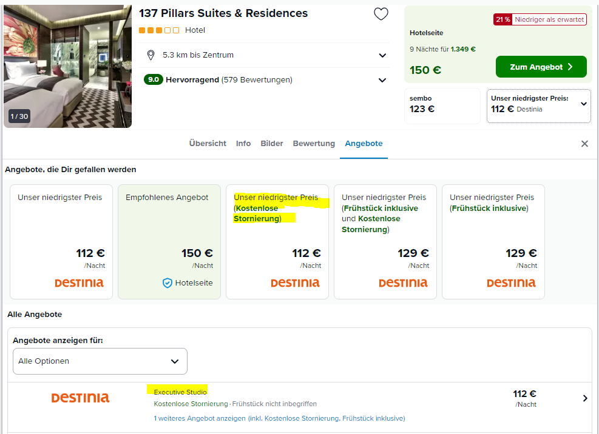
Task: Click the Hotelseite shield icon
Action: click(168, 283)
